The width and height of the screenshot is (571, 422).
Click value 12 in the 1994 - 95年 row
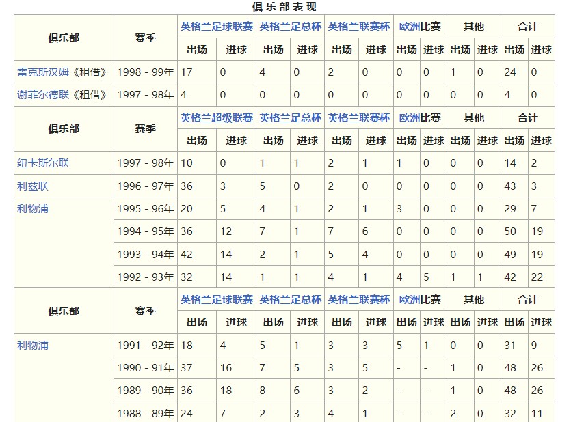click(226, 231)
